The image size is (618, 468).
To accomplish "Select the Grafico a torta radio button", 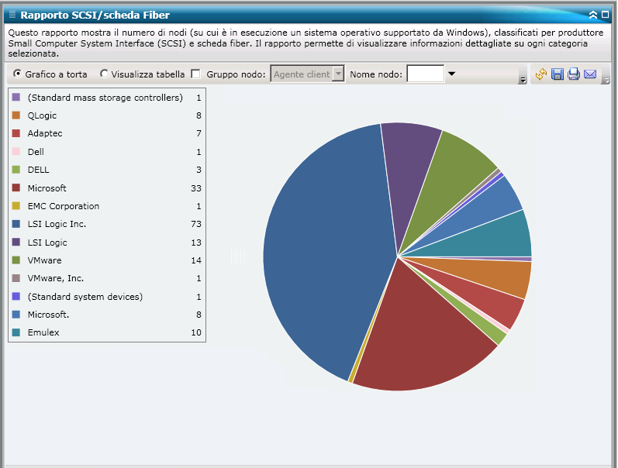I will (x=17, y=74).
